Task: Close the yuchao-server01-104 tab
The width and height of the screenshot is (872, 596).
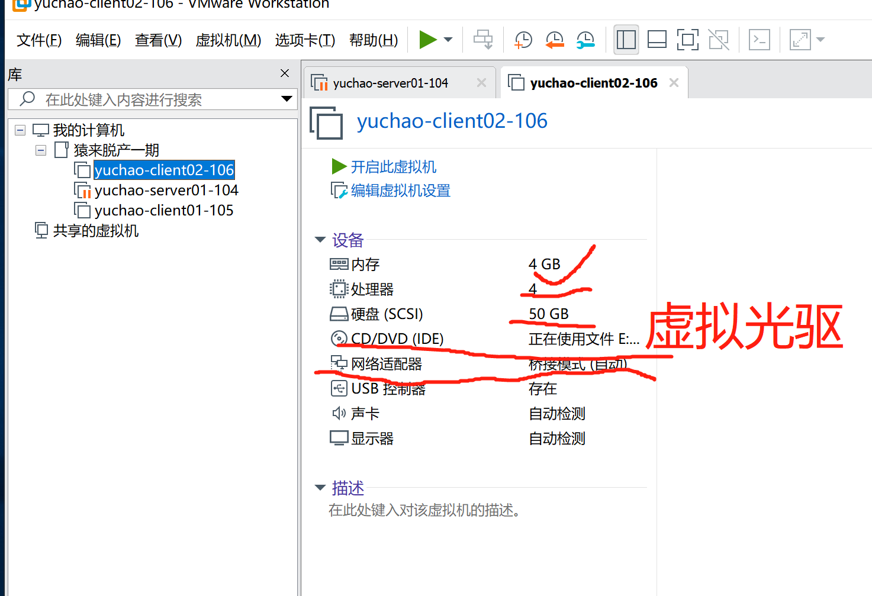Action: pyautogui.click(x=481, y=83)
